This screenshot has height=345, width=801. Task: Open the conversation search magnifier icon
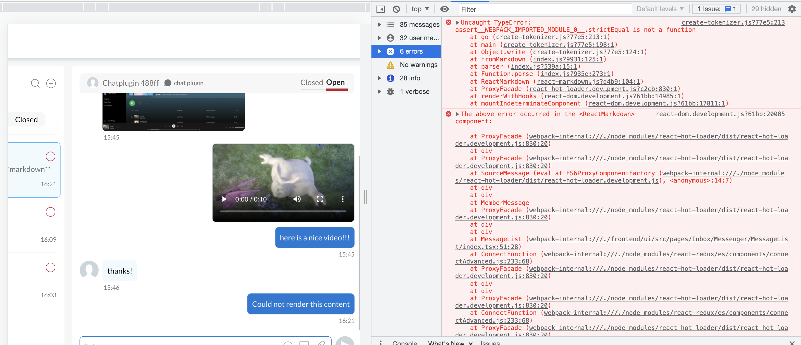[x=35, y=83]
